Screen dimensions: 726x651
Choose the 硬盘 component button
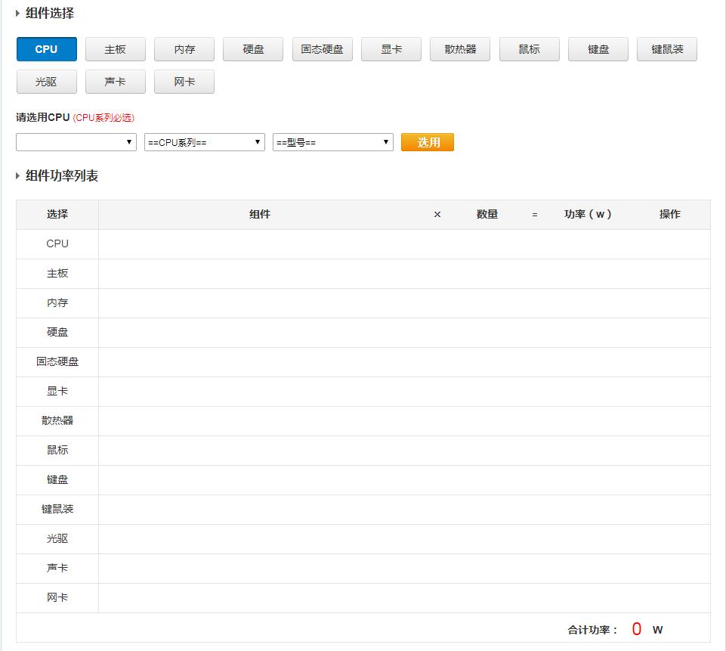tap(252, 48)
